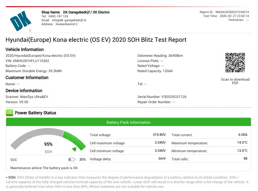Click the Maximum Storable Energy 39.2kWh line
This screenshot has height=191, width=258.
34,71
